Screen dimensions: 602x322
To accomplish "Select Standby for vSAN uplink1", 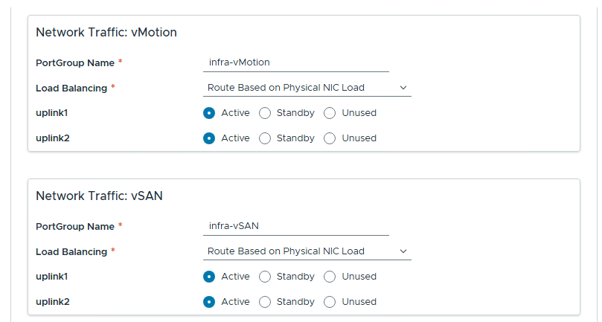I will click(265, 277).
